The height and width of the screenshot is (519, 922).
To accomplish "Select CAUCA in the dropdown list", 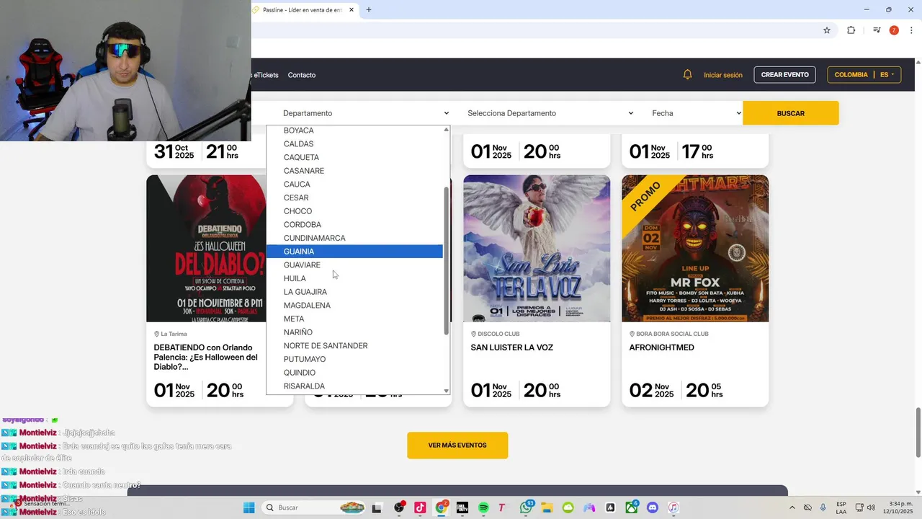I will click(354, 185).
